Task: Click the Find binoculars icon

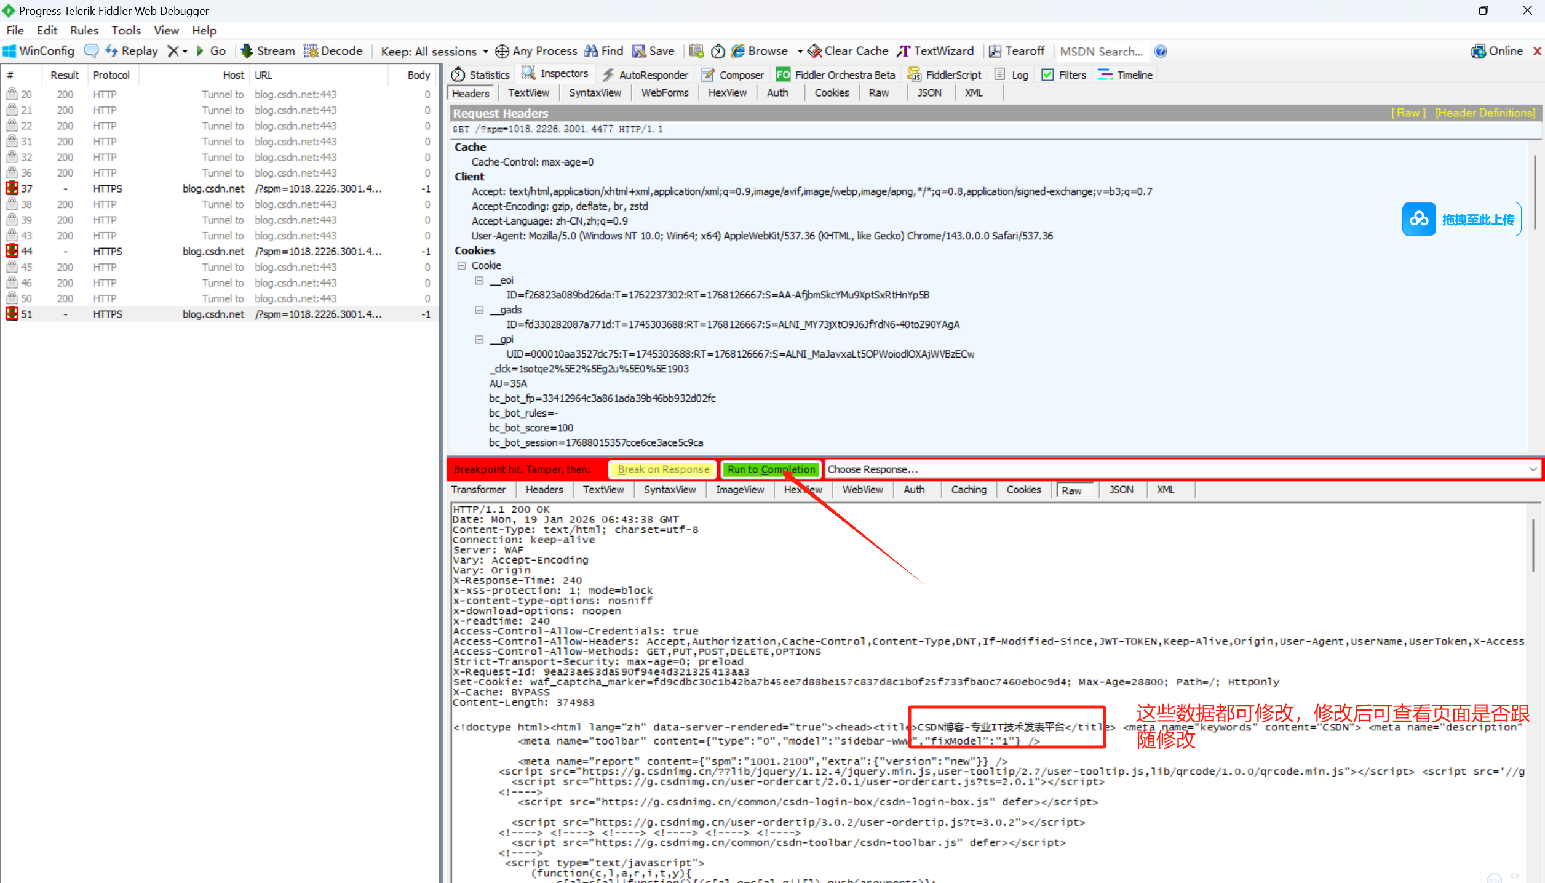Action: click(591, 51)
